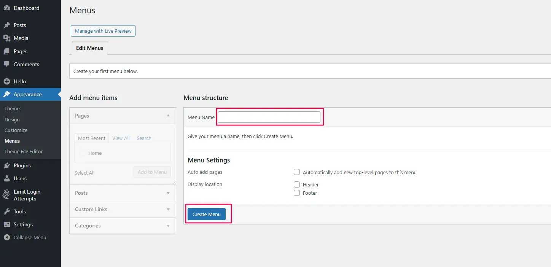This screenshot has width=551, height=267.
Task: Open Media library via its camera icon
Action: tap(7, 38)
